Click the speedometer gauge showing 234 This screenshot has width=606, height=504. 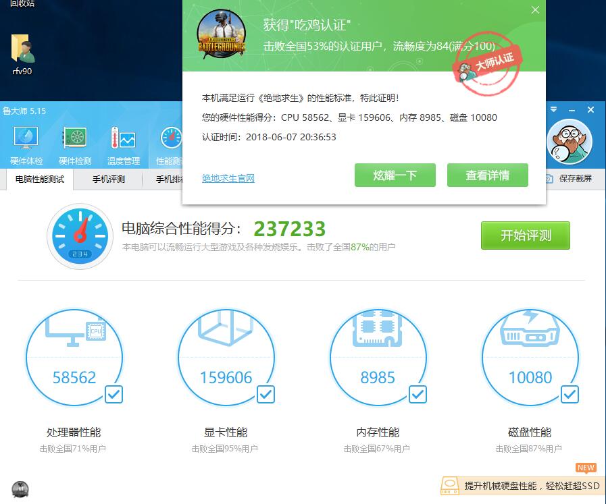point(80,236)
